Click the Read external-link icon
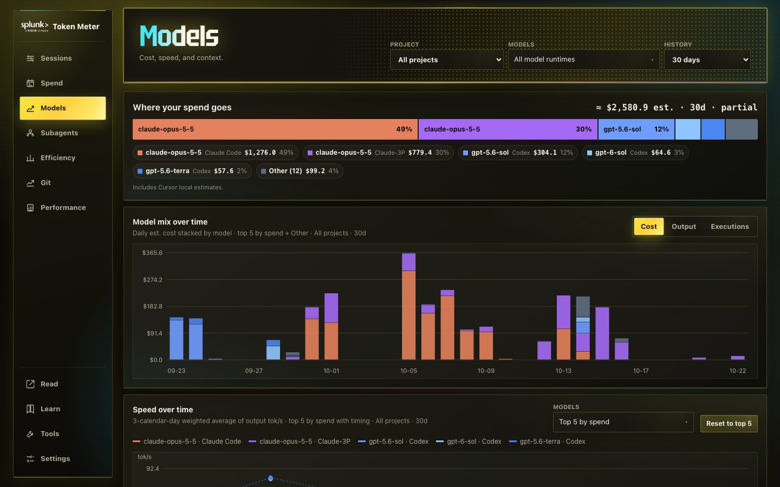Screen dimensions: 780x487 tap(30, 384)
